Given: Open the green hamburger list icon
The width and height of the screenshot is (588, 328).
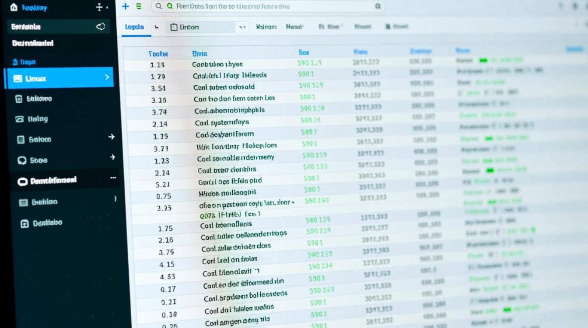Looking at the screenshot, I should [139, 6].
